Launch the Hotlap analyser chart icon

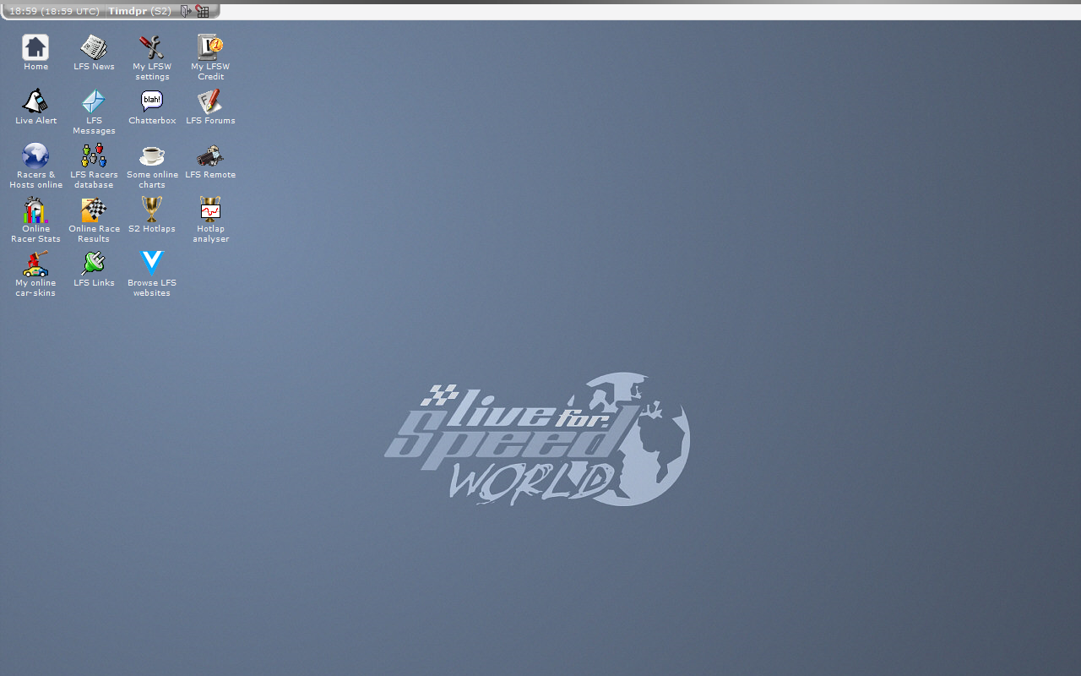click(210, 210)
